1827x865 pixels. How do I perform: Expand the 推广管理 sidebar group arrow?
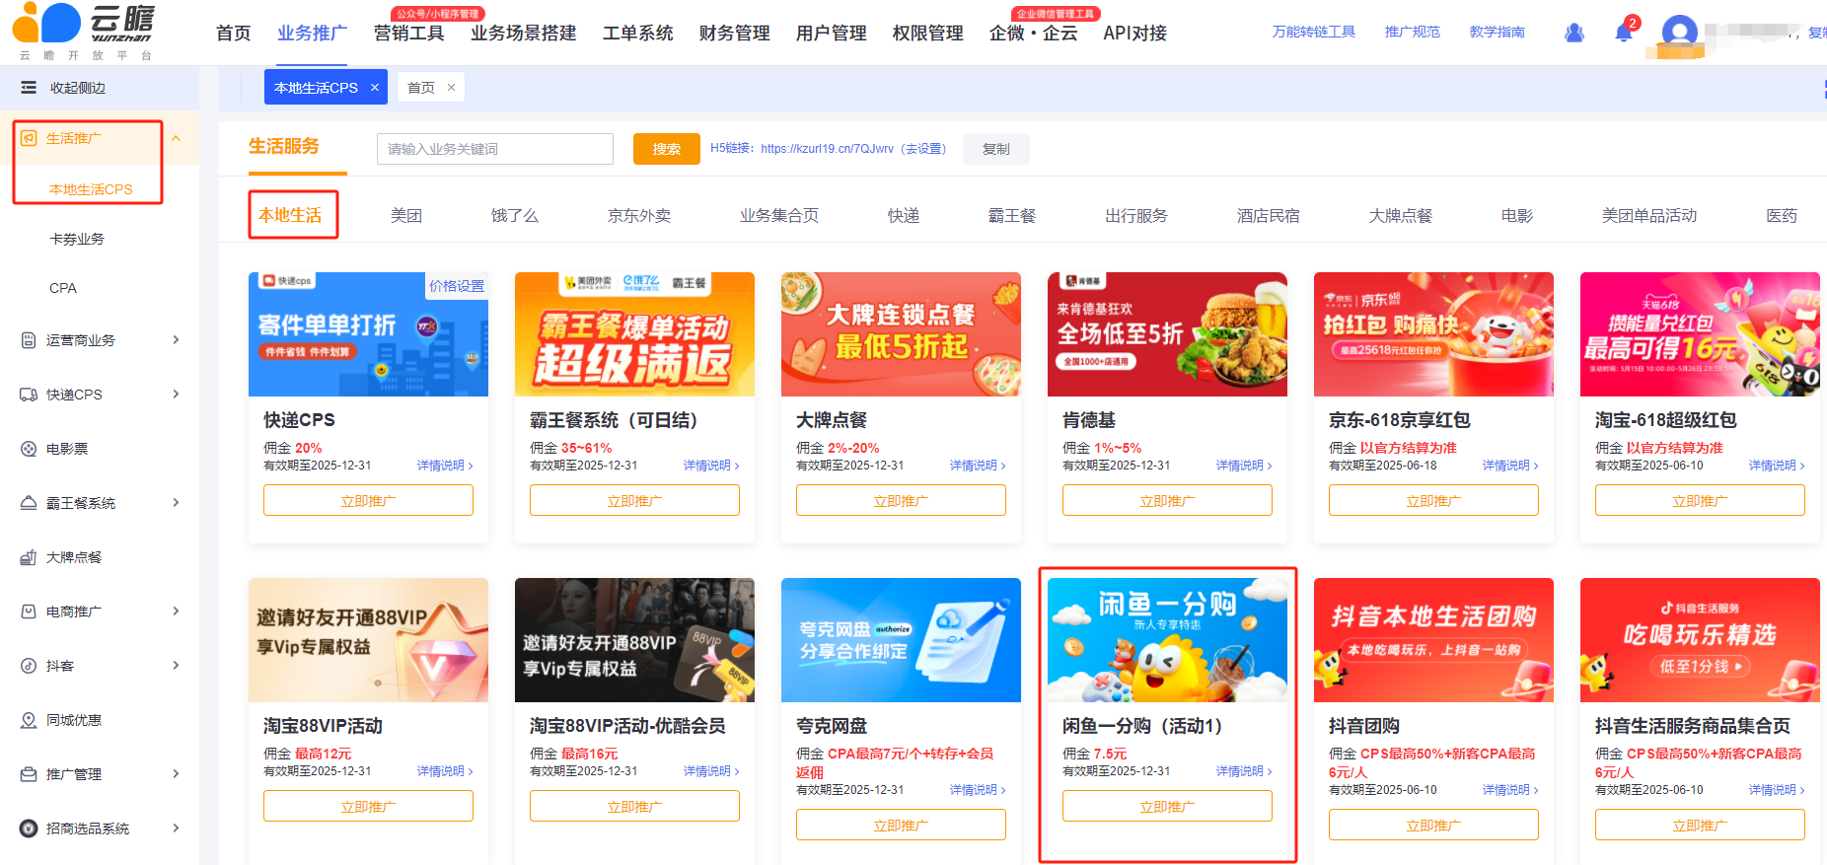(x=177, y=774)
